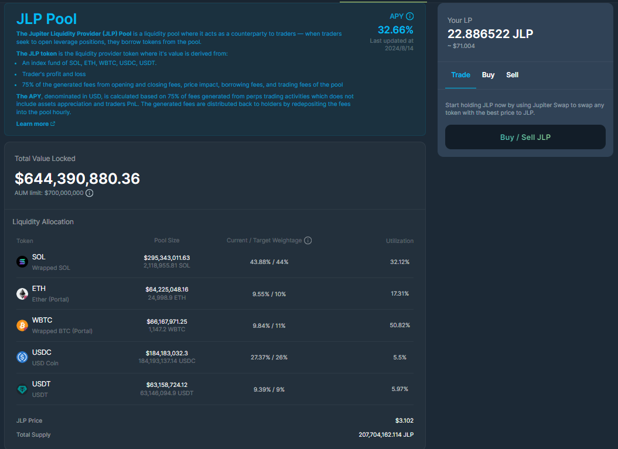
Task: Click the APY info icon
Action: [410, 16]
